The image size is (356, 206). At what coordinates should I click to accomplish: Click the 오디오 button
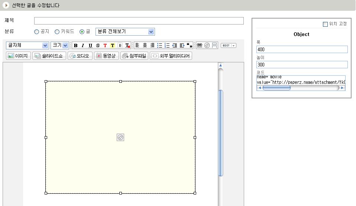(x=80, y=56)
